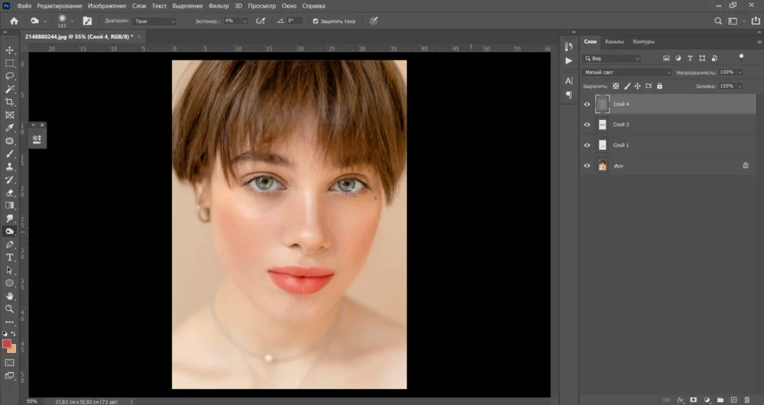
Task: Select the Hand tool
Action: 10,296
